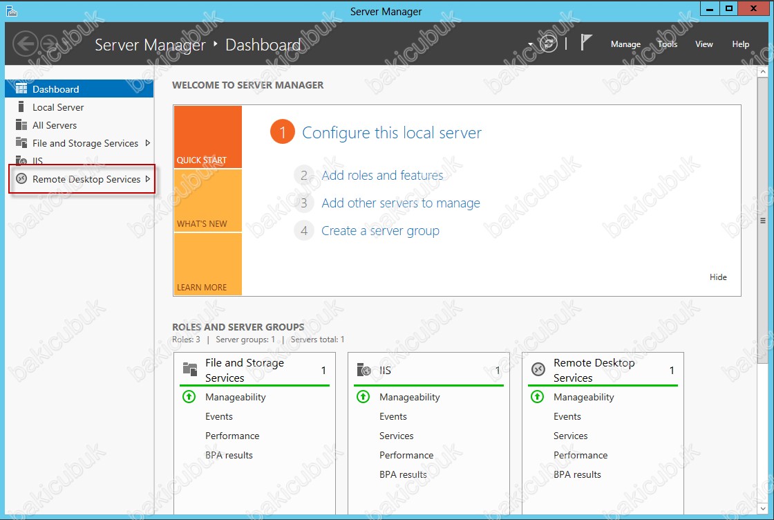
Task: Click the green Manageability status icon in Remote Desktop tile
Action: click(538, 396)
